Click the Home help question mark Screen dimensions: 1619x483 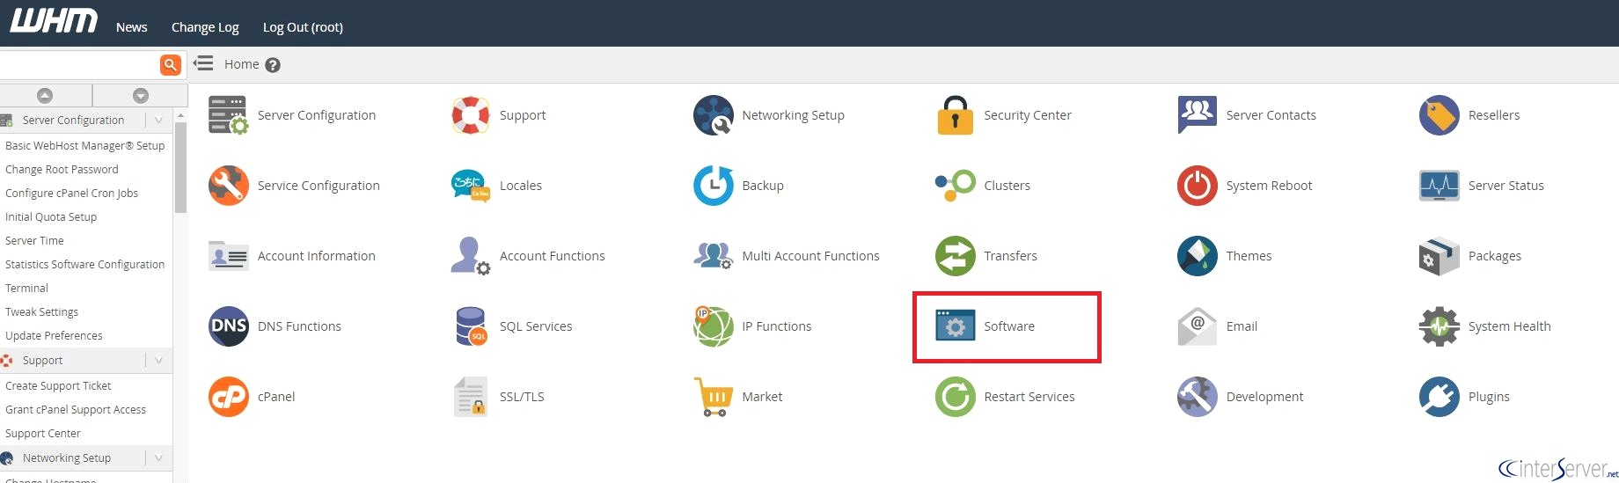pos(273,65)
